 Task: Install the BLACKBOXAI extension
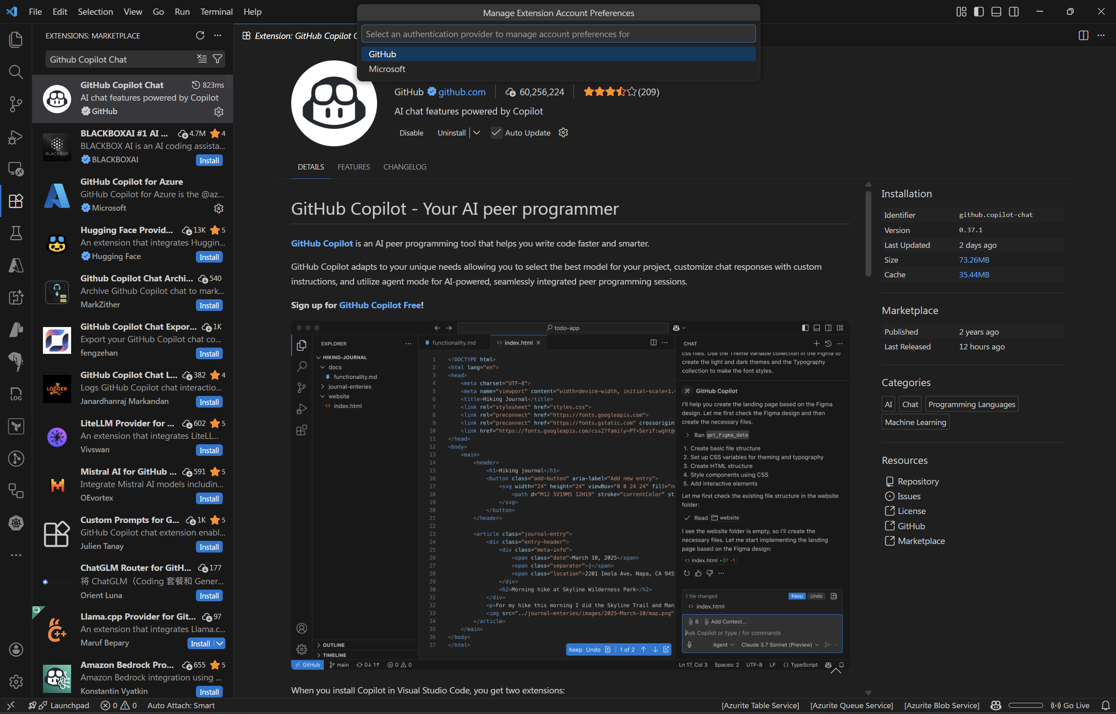pos(209,161)
